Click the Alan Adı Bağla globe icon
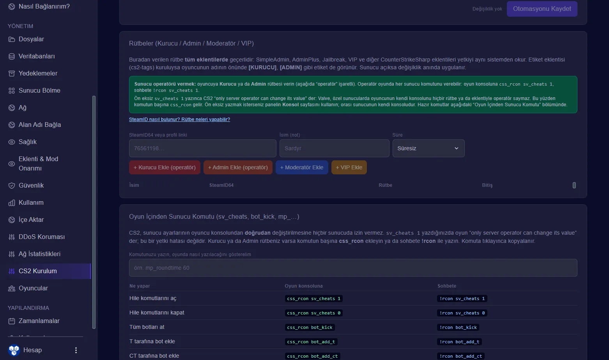 12,125
